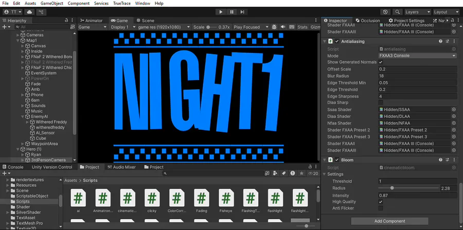Mute game audio with speaker icon

click(283, 27)
